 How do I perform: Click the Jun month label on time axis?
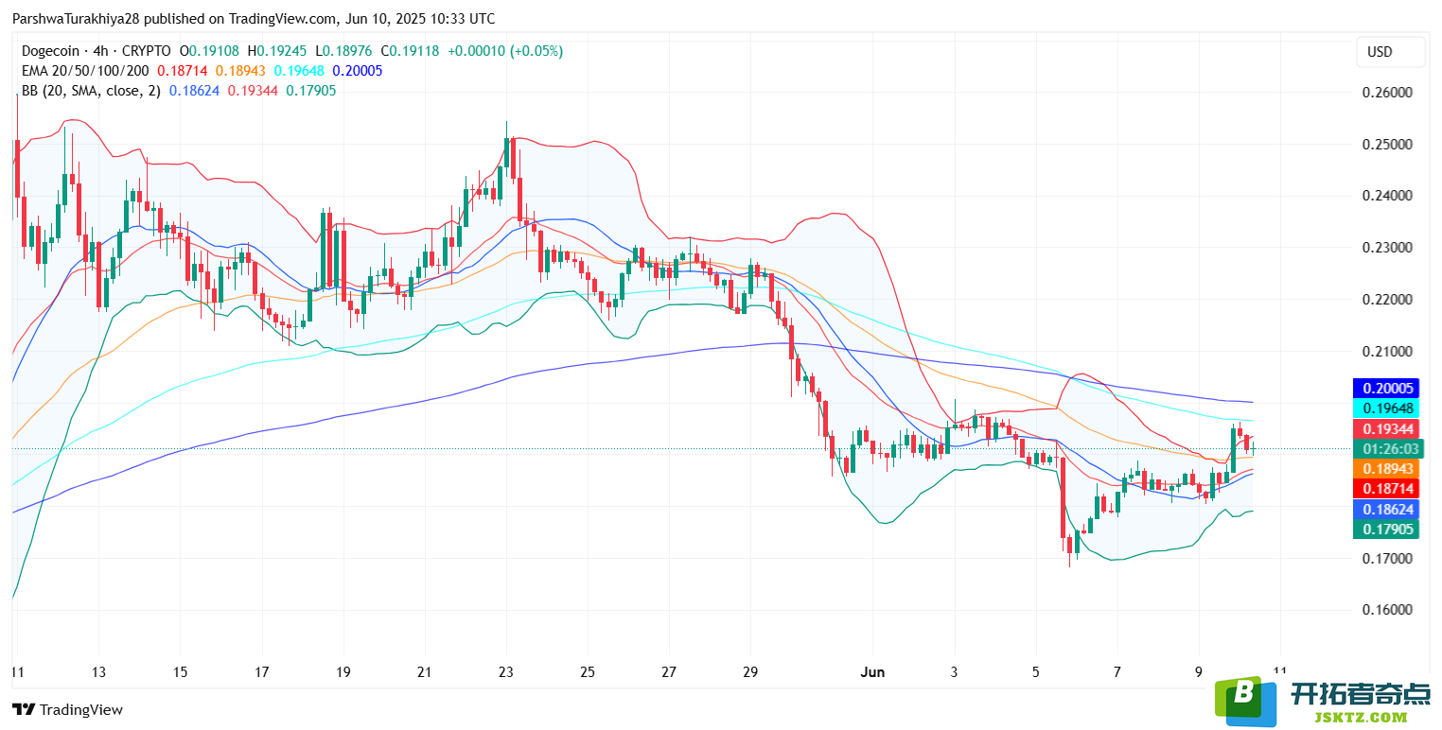pos(872,672)
